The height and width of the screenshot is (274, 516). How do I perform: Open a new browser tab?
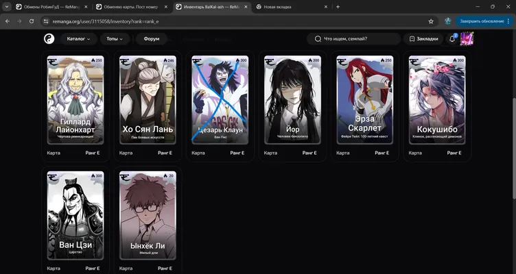338,7
